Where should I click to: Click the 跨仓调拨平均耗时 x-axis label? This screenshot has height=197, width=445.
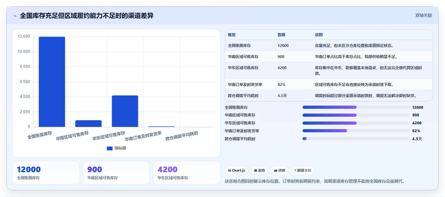[x=182, y=136]
